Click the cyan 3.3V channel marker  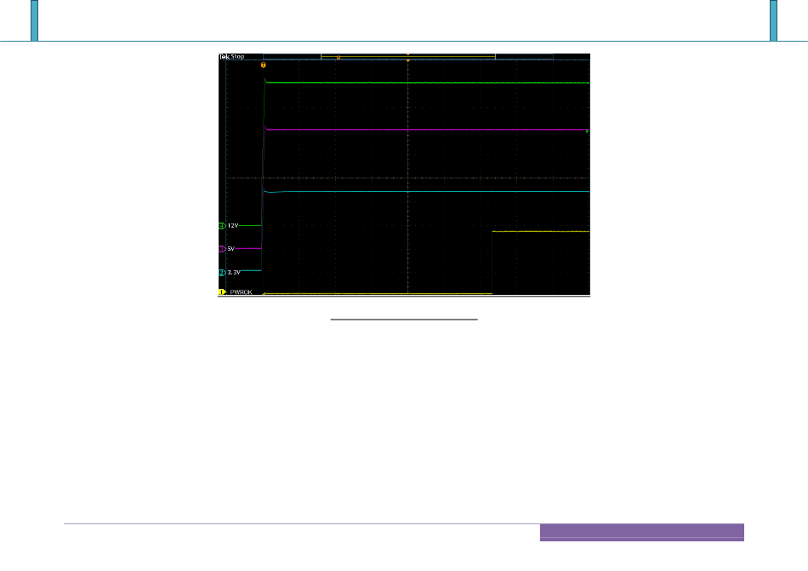point(222,273)
